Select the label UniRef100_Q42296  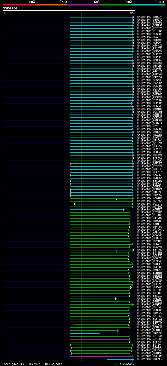pos(150,333)
